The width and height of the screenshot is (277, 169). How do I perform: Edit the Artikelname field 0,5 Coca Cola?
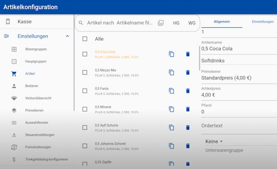(x=239, y=49)
